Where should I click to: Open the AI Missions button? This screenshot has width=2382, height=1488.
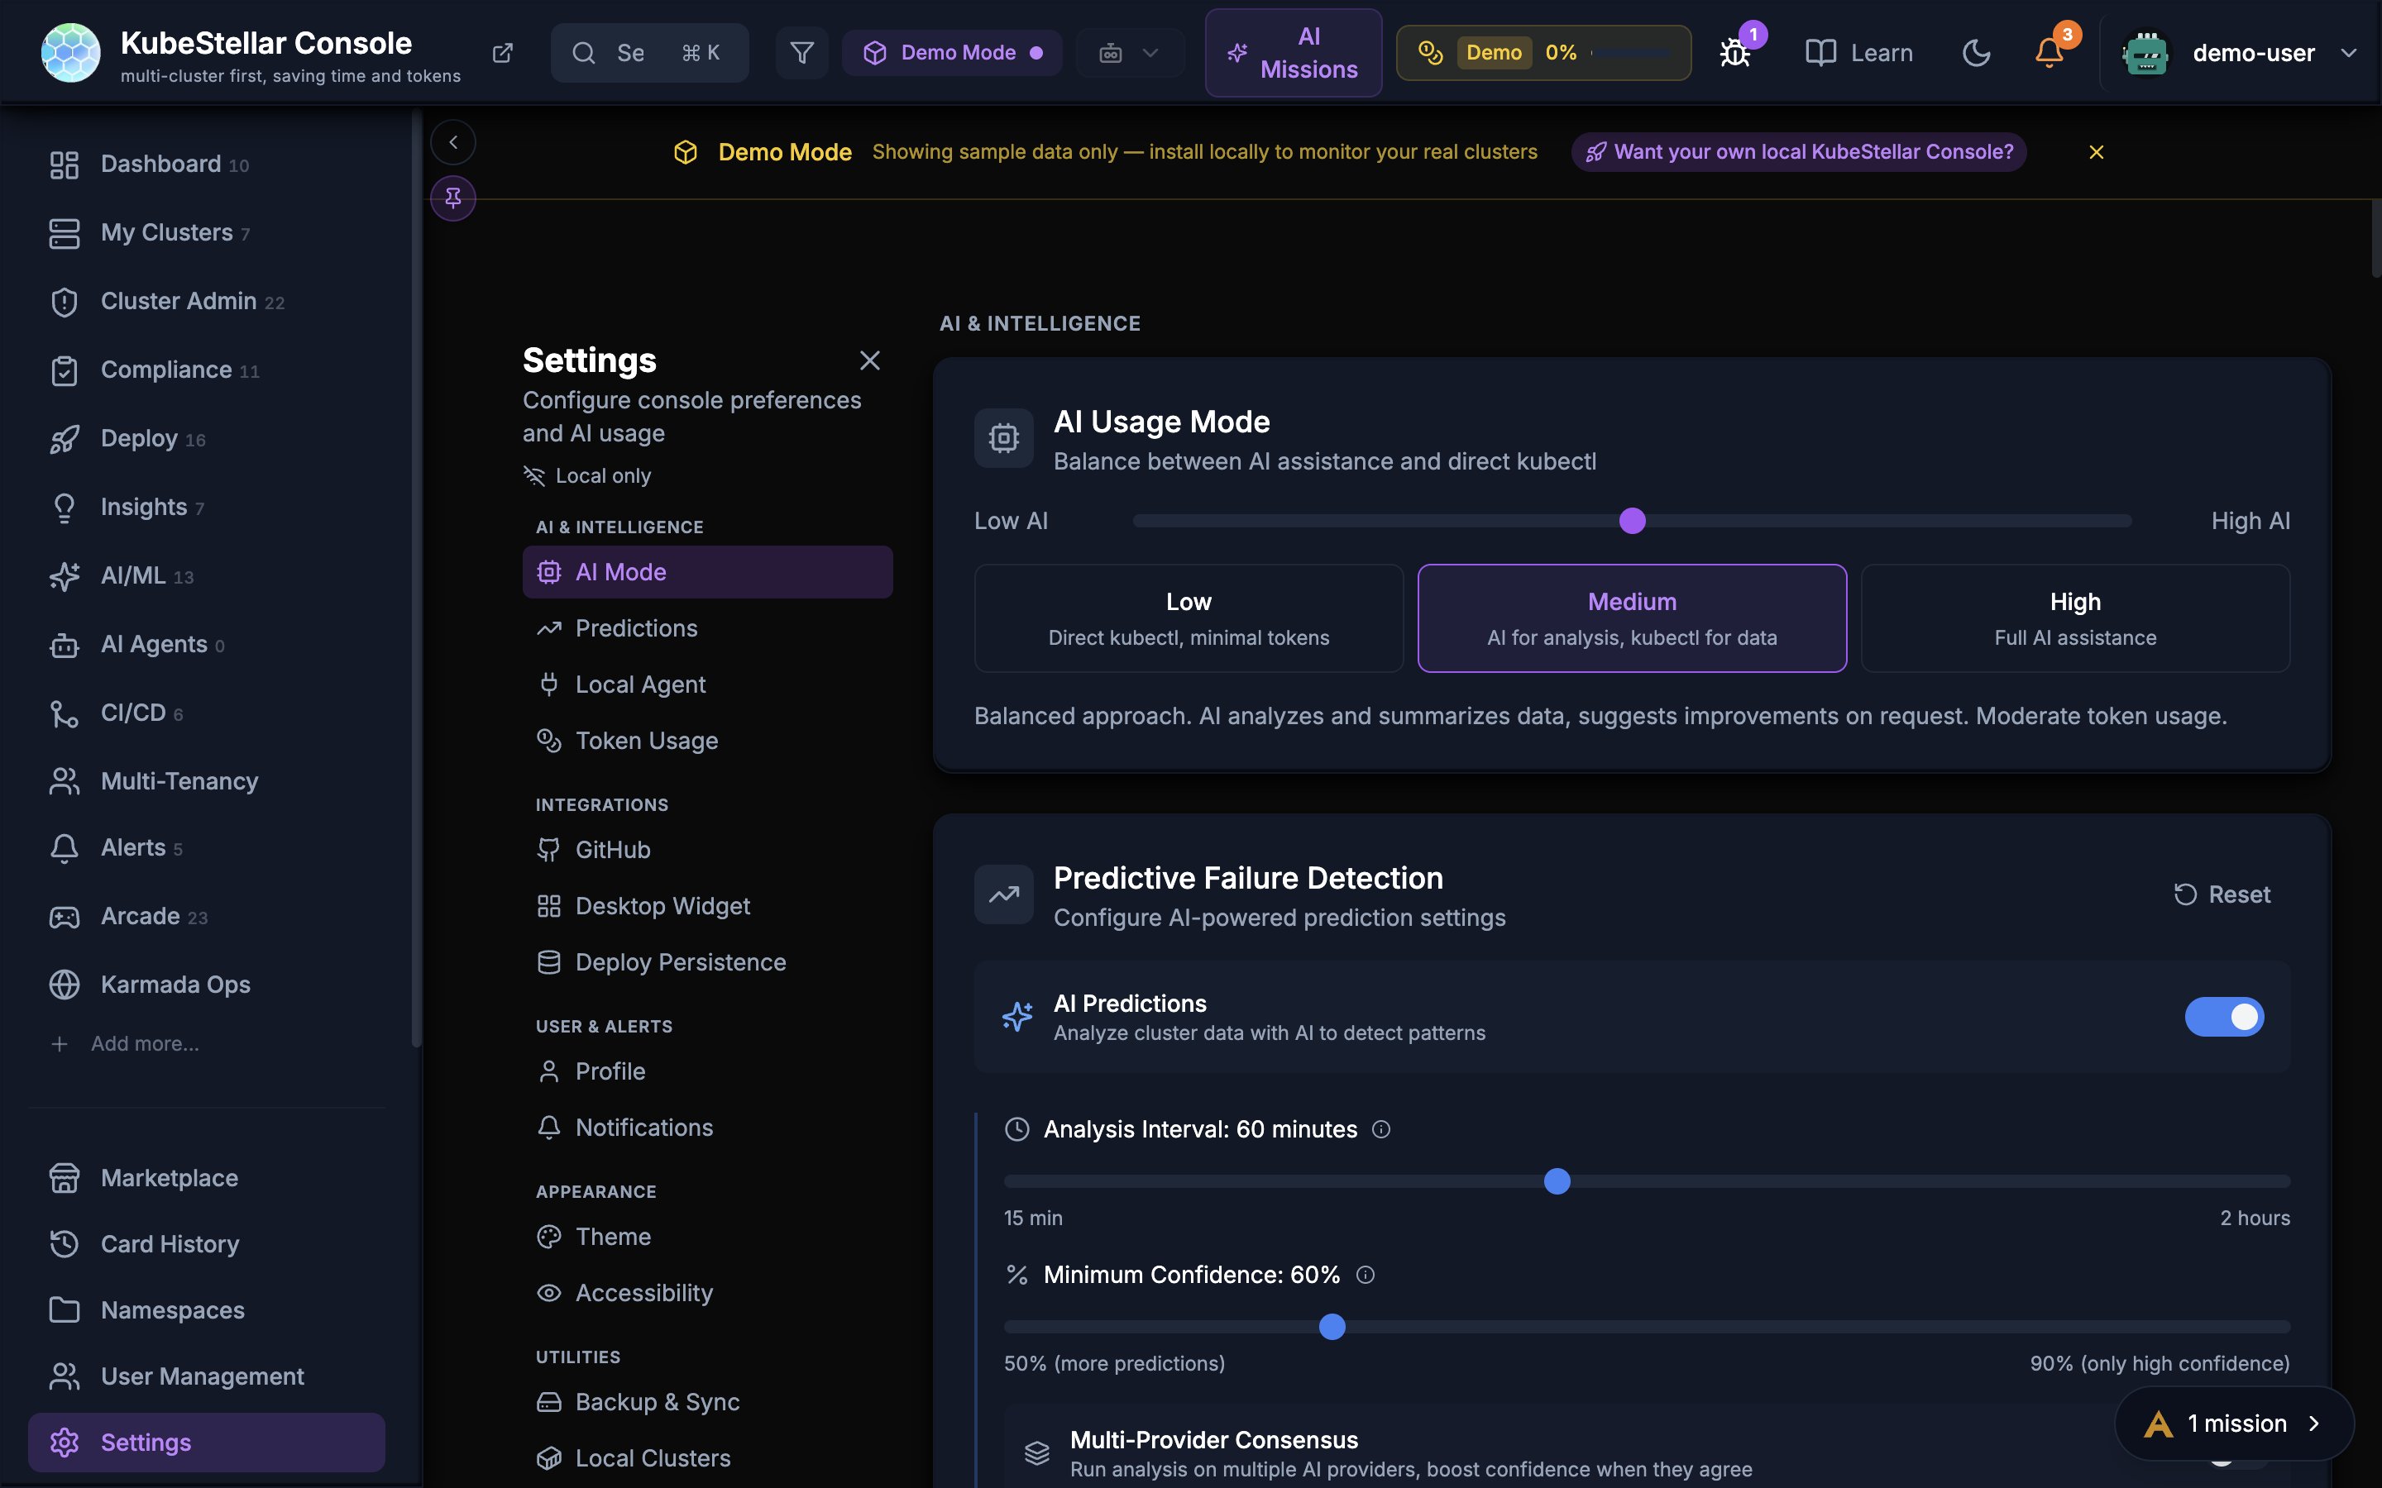[1293, 53]
